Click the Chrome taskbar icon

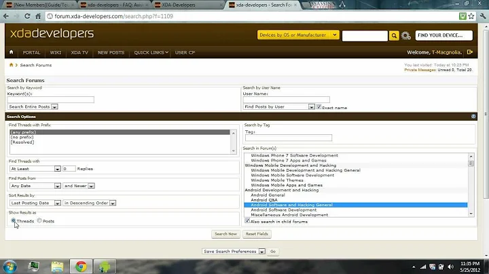click(x=81, y=267)
